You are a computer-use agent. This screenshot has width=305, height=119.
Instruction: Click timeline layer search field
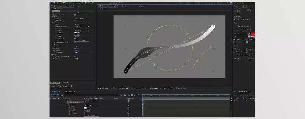[89, 95]
